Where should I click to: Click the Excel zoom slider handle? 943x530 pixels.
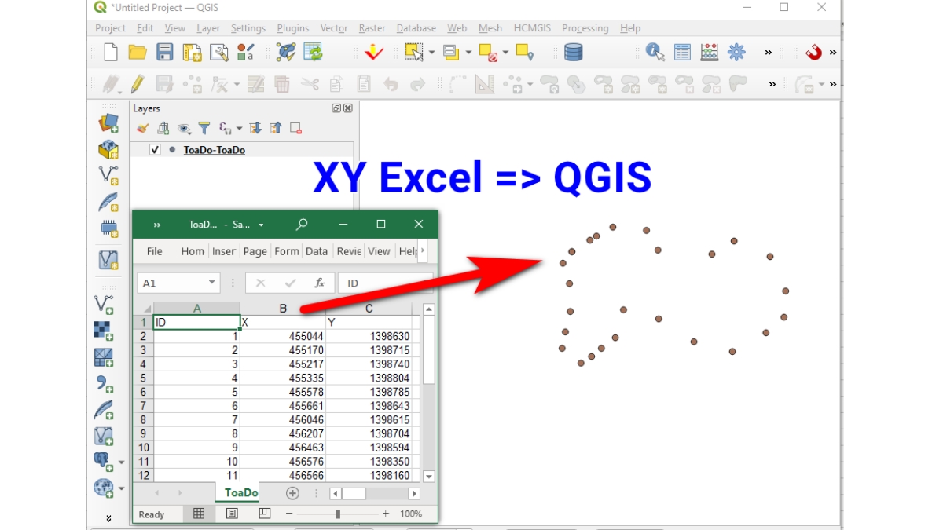[338, 514]
